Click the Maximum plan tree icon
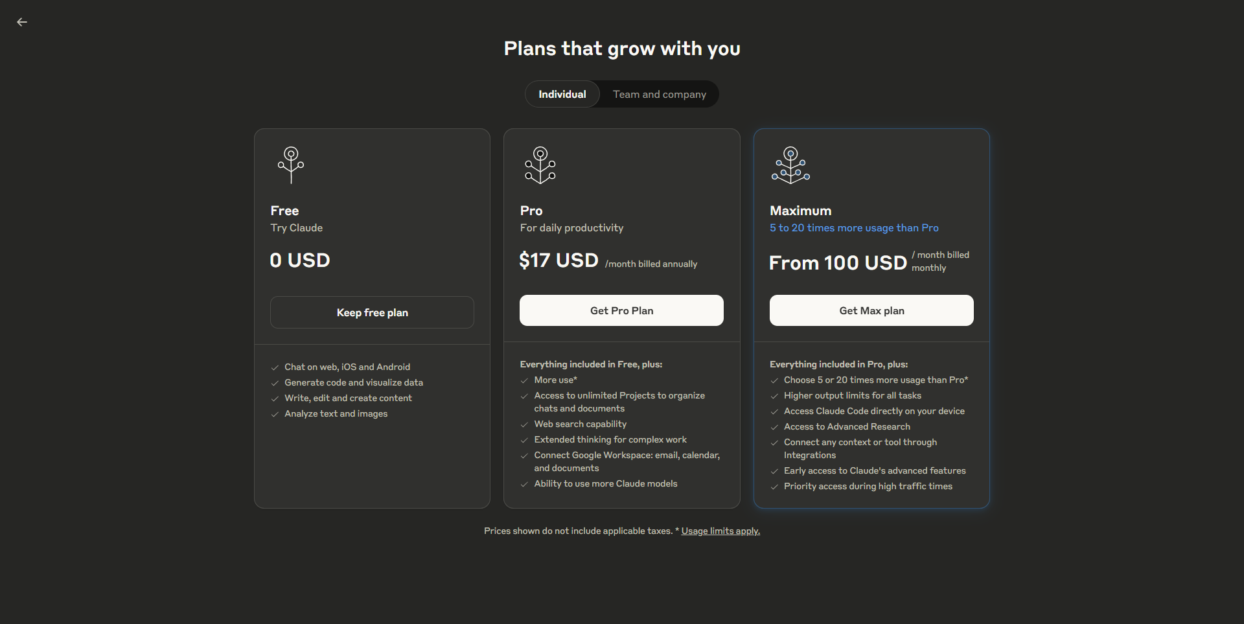The image size is (1244, 624). [790, 165]
